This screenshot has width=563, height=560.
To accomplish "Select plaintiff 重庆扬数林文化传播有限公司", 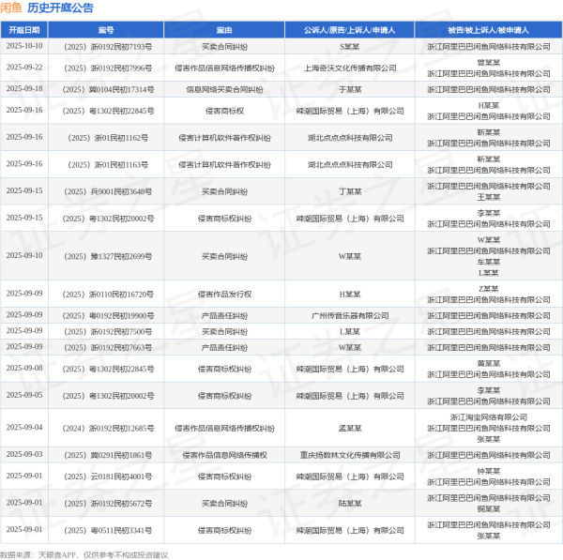I will 350,455.
